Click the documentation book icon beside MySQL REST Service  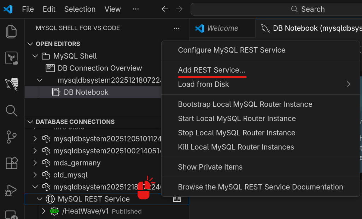pos(177,199)
